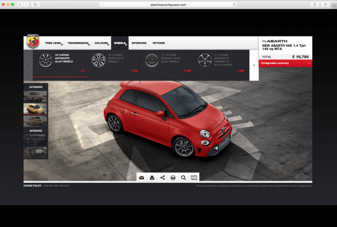Open the Safari share button
337x227 pixels.
315,5
